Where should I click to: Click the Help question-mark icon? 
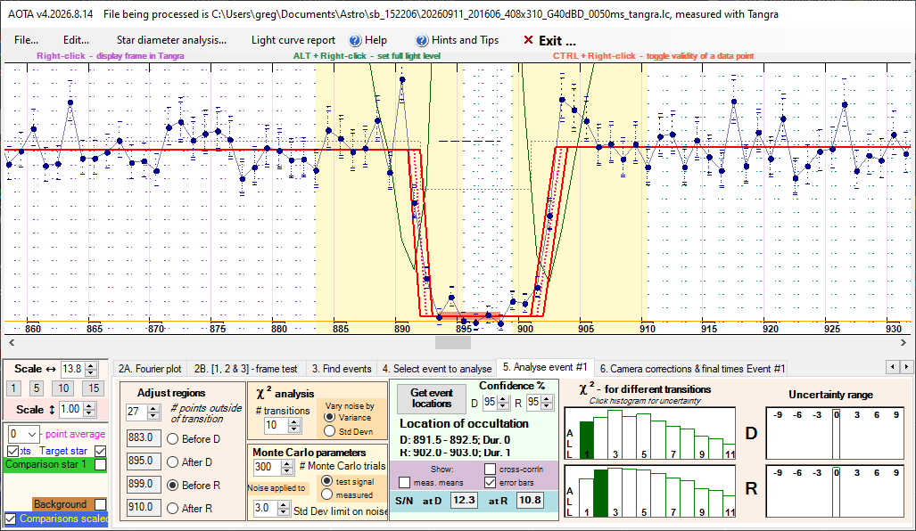(x=355, y=40)
